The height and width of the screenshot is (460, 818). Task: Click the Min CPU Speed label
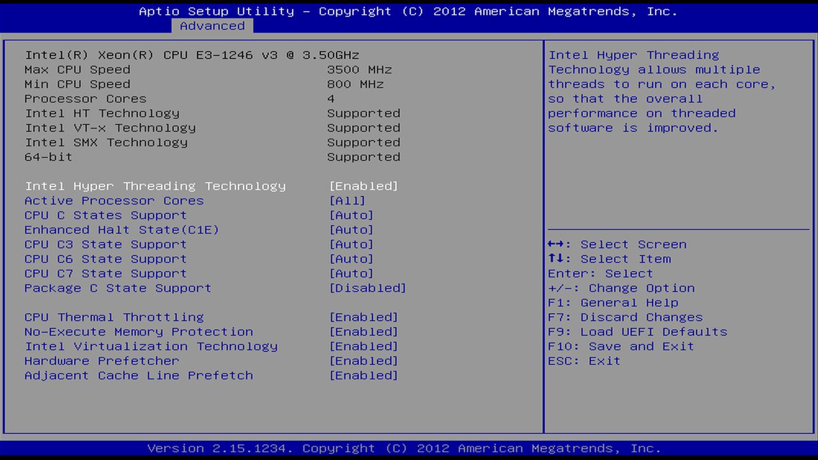tap(77, 84)
